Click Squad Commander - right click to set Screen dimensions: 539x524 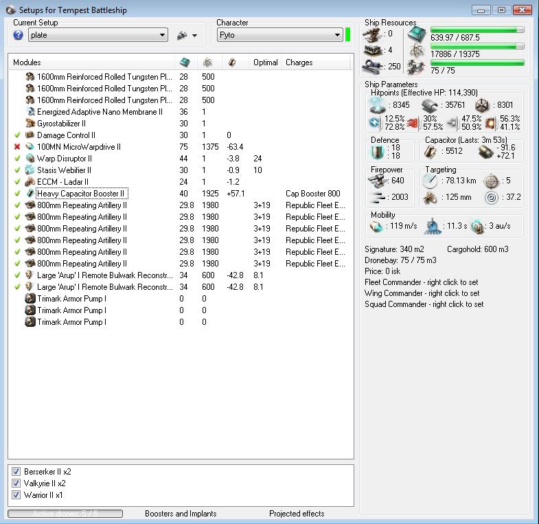click(424, 304)
